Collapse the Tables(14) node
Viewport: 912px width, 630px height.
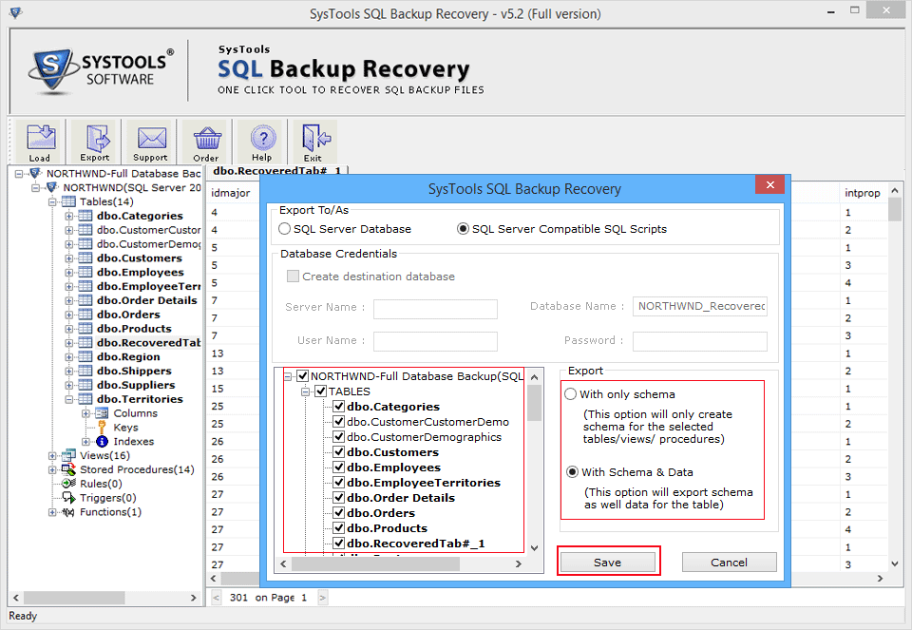pyautogui.click(x=52, y=201)
